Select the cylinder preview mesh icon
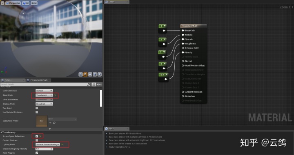 80,75
